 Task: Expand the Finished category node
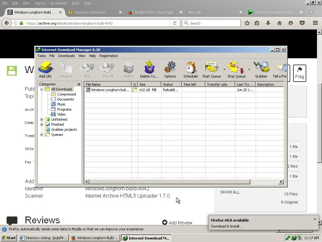click(42, 124)
